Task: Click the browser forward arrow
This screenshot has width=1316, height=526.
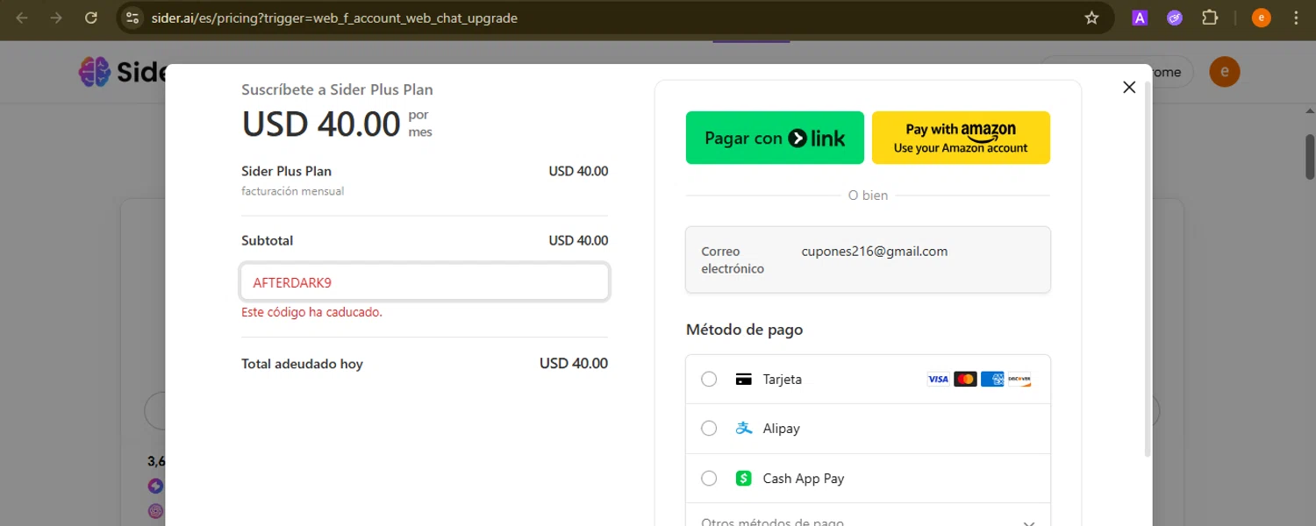Action: tap(56, 18)
